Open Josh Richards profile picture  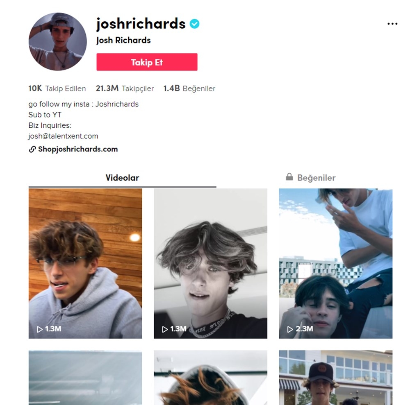tap(57, 41)
